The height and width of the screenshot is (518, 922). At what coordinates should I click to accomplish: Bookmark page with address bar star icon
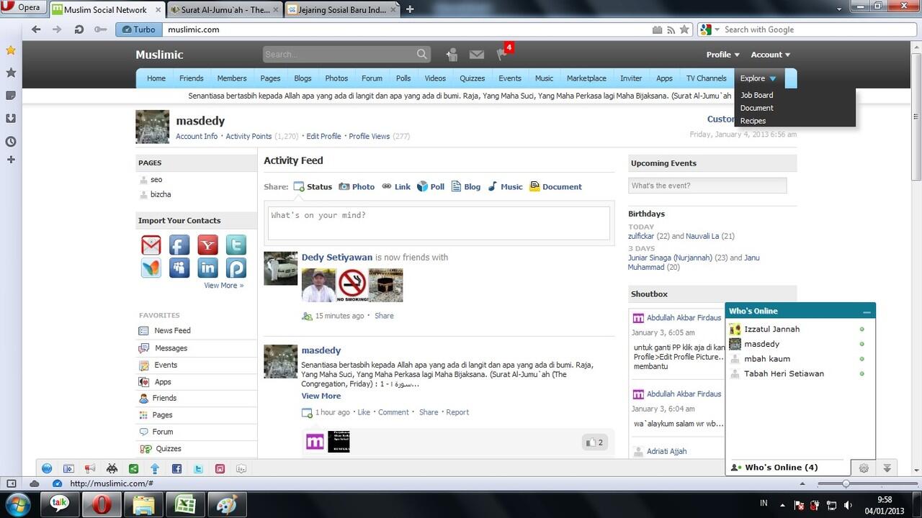coord(684,29)
